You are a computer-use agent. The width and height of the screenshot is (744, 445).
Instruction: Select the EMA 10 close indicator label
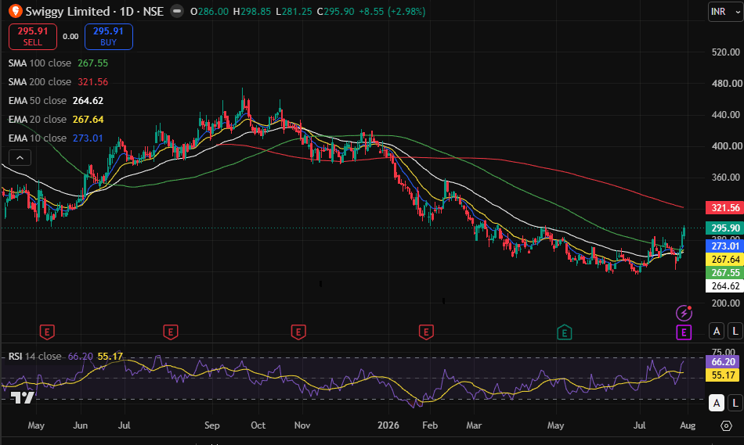tap(38, 138)
